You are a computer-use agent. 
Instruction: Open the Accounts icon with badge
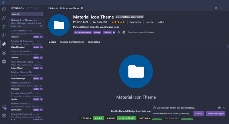(4, 107)
